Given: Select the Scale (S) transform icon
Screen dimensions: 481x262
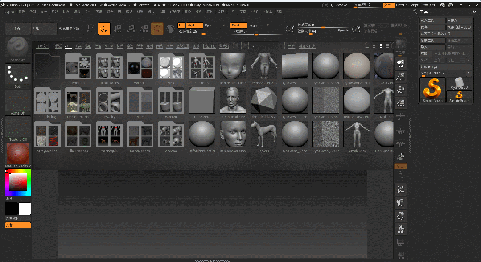Looking at the screenshot, I should (x=131, y=29).
